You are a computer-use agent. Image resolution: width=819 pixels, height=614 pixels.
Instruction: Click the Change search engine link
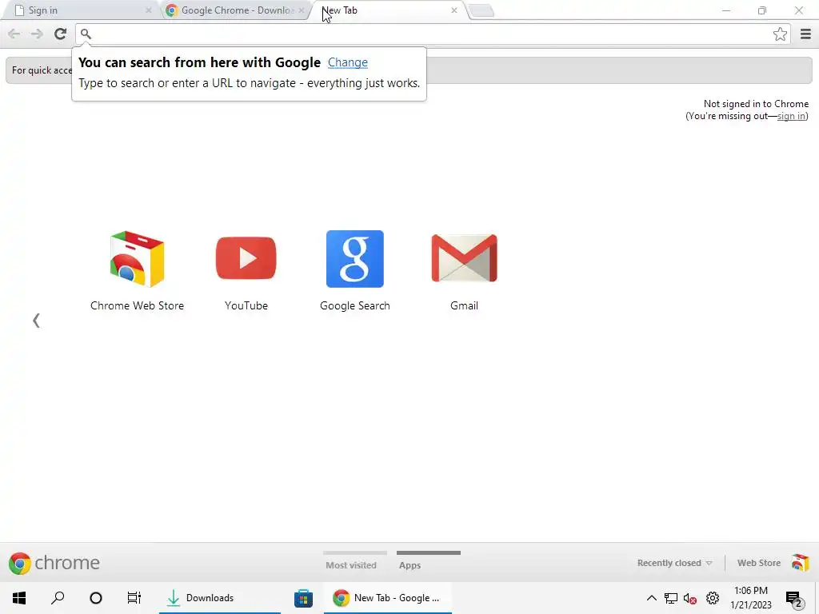(x=348, y=62)
